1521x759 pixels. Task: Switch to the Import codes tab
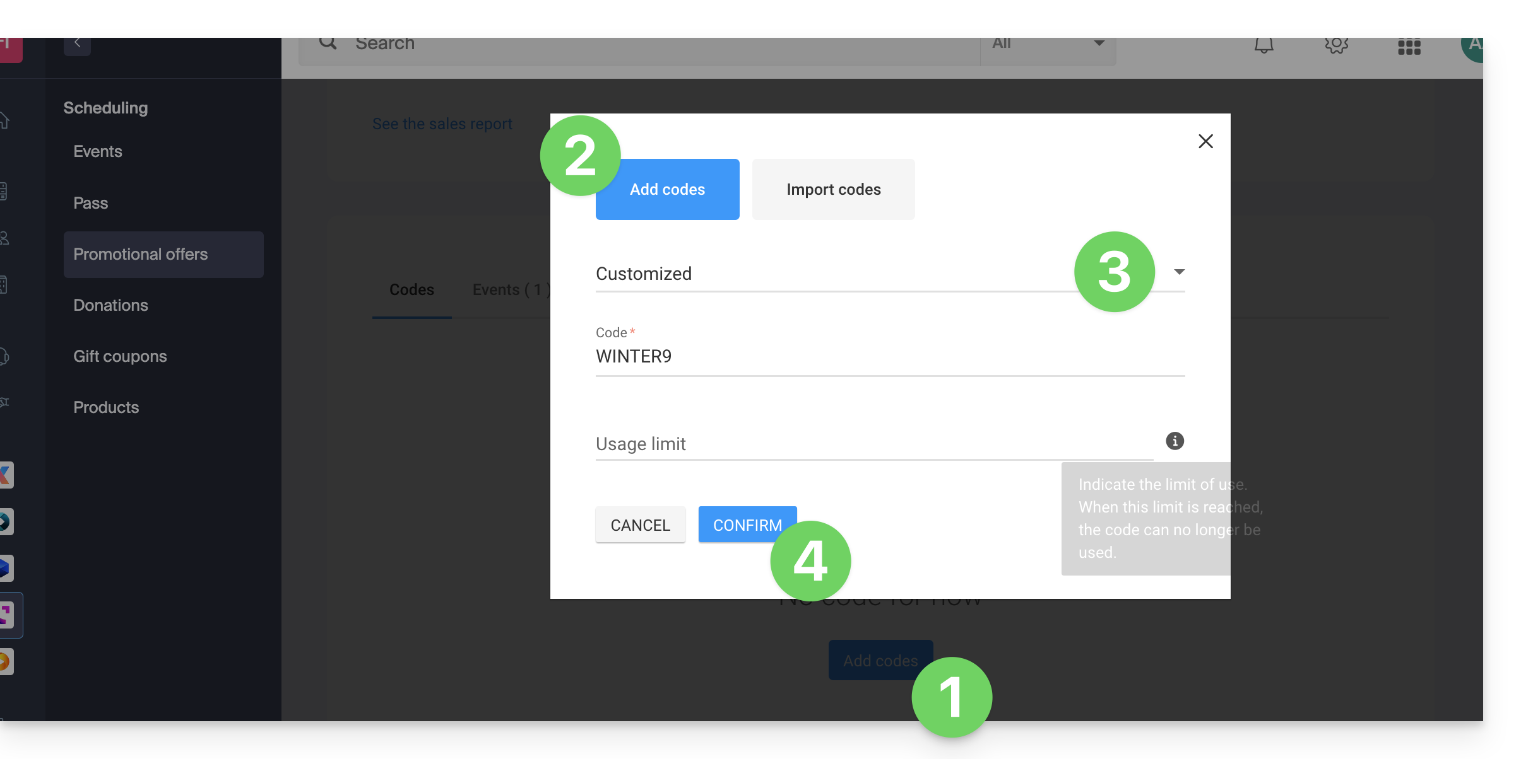pyautogui.click(x=833, y=190)
